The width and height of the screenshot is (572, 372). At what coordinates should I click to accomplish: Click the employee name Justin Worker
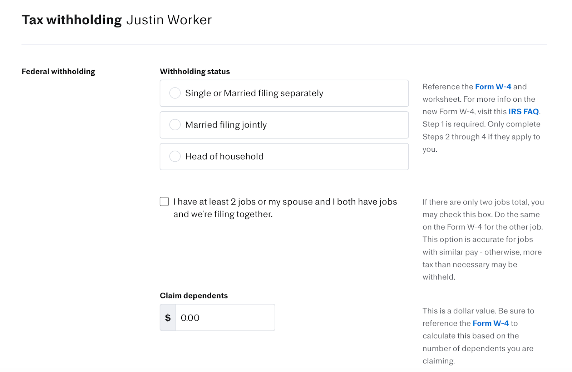tap(169, 20)
